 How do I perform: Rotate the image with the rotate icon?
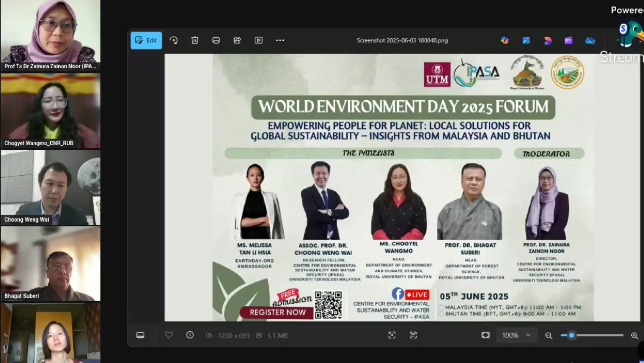(173, 40)
